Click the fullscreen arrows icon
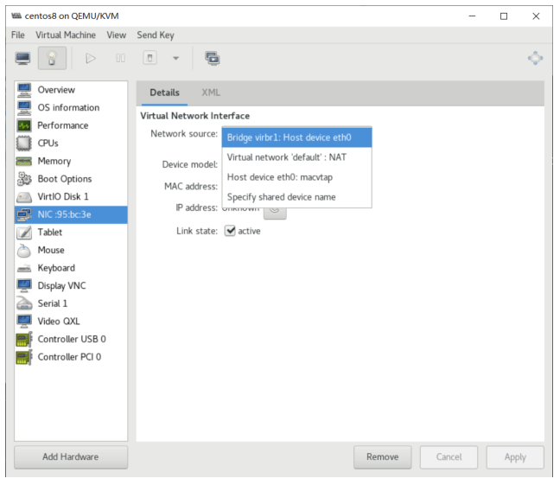 pos(535,58)
